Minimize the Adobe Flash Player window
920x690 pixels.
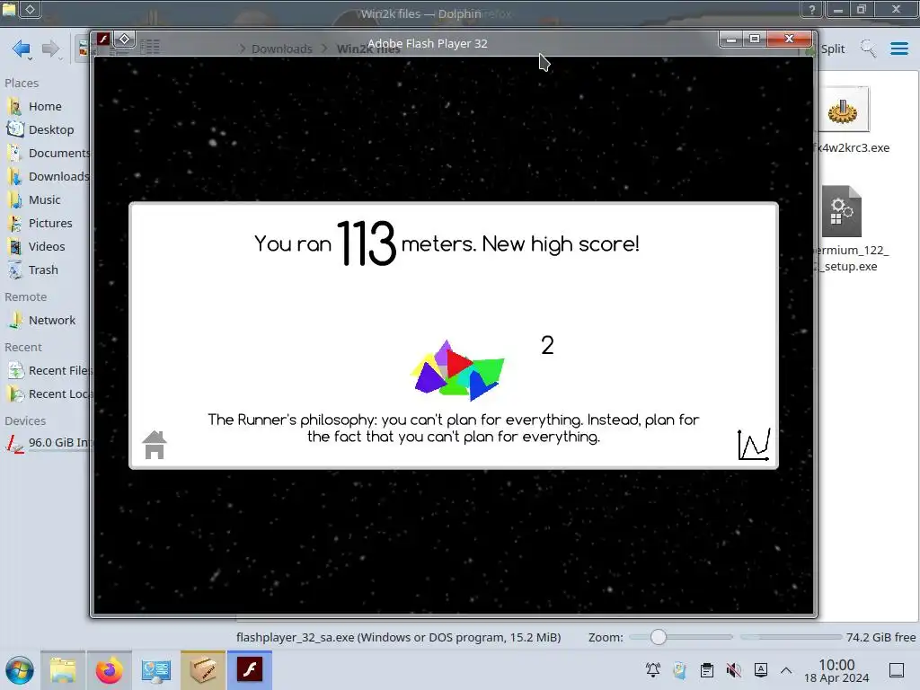pos(731,40)
